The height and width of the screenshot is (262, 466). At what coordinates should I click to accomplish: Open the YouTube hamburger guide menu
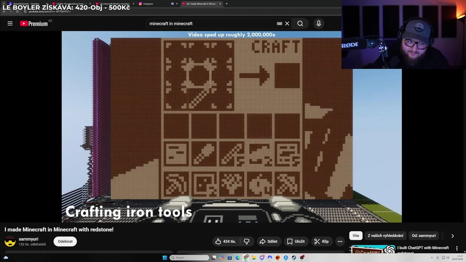click(x=10, y=23)
